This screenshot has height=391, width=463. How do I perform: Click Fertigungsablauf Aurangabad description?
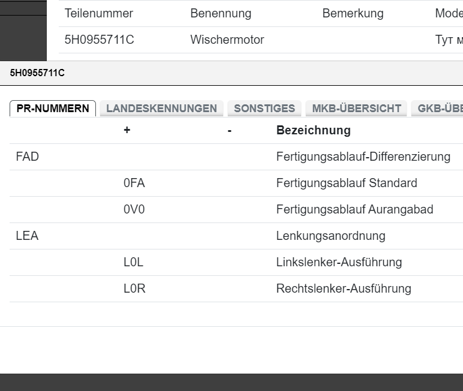click(354, 209)
